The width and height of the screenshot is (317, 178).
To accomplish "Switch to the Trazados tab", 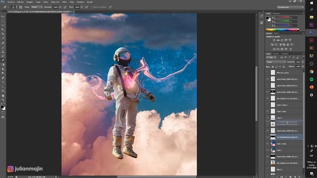I will [x=285, y=54].
